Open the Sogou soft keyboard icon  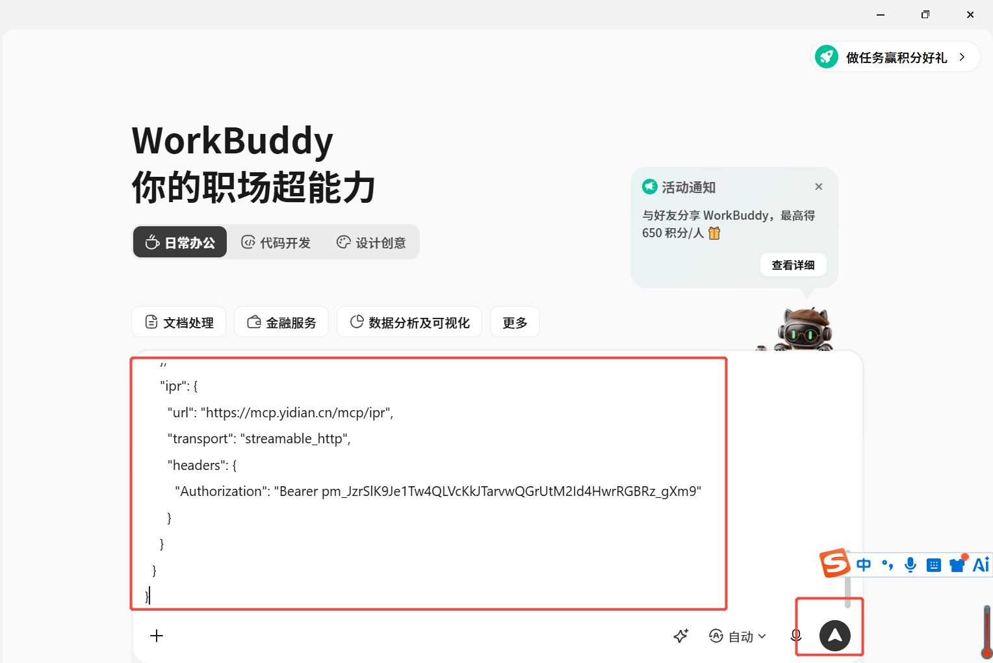pyautogui.click(x=934, y=565)
